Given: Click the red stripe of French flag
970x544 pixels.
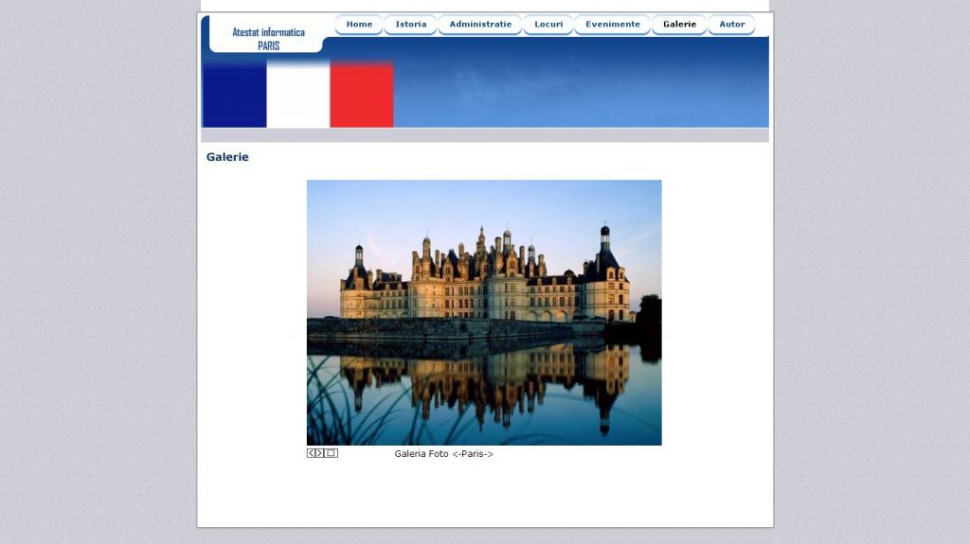Looking at the screenshot, I should coord(362,95).
